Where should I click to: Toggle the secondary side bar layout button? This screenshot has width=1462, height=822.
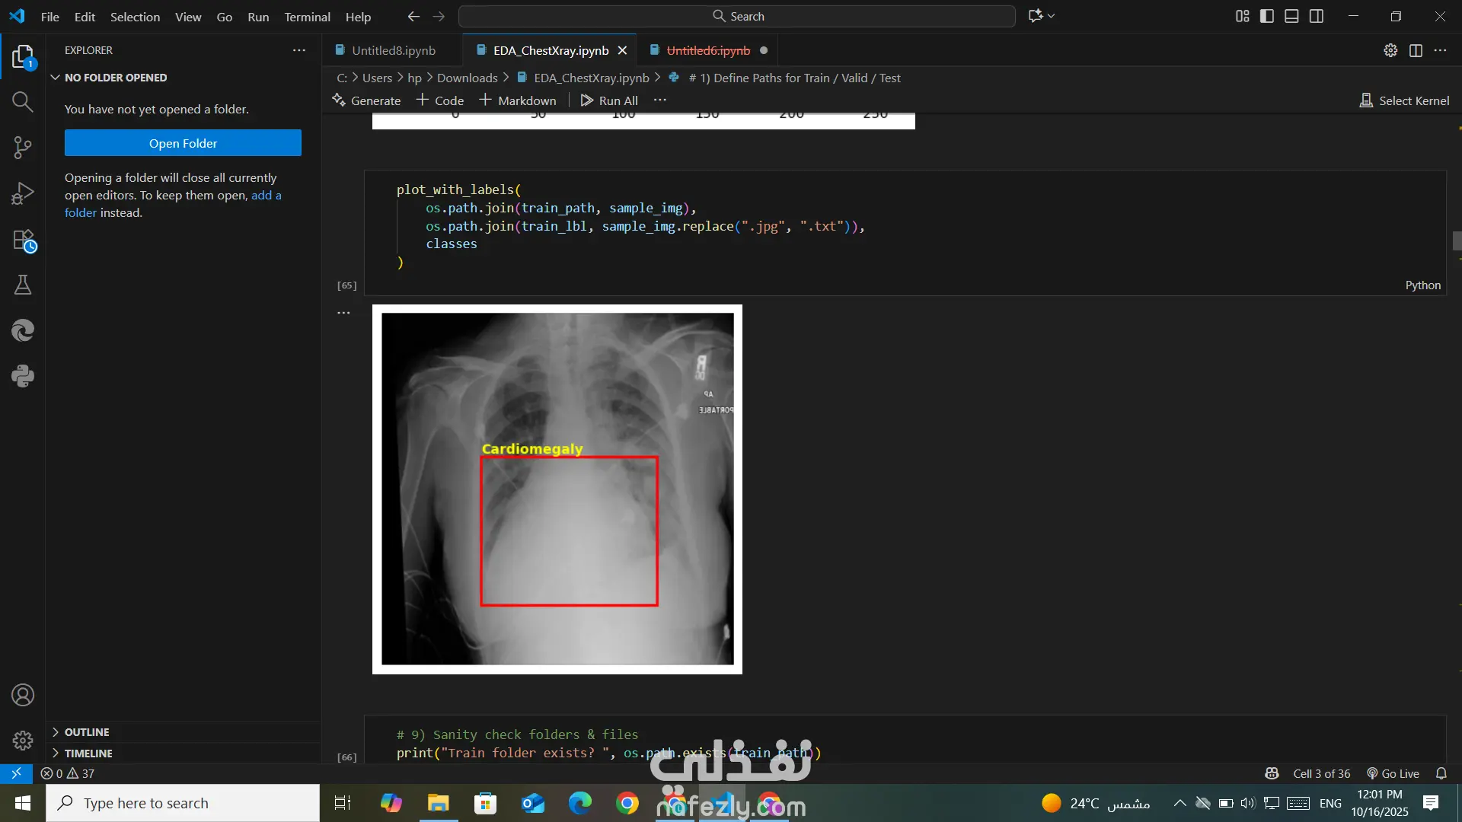[x=1317, y=16]
